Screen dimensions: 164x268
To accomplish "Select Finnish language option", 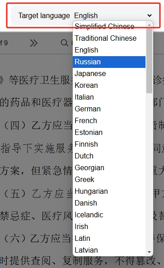I will pyautogui.click(x=109, y=144).
